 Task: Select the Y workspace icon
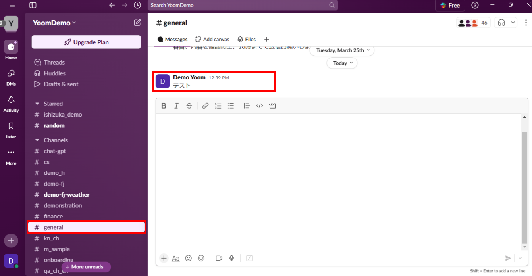tap(11, 23)
